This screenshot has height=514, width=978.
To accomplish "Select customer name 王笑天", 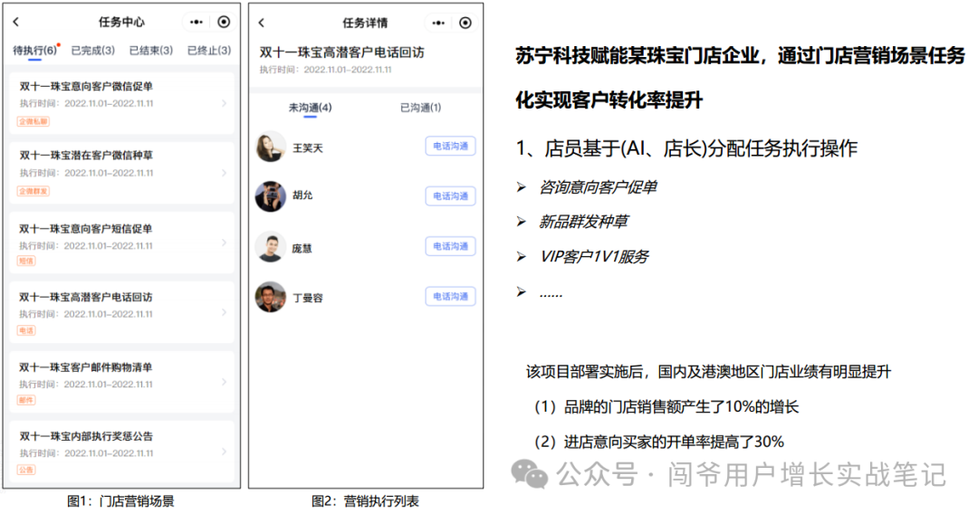I will pyautogui.click(x=308, y=148).
